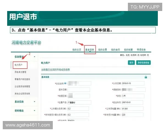Open 用电单元管理 sidebar item
Screen dimensions: 165x132
20,72
